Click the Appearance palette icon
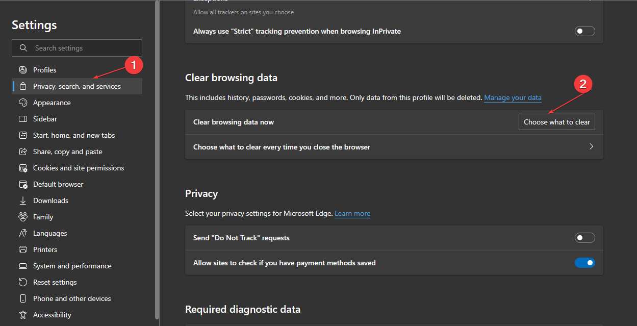This screenshot has height=326, width=637. [22, 103]
